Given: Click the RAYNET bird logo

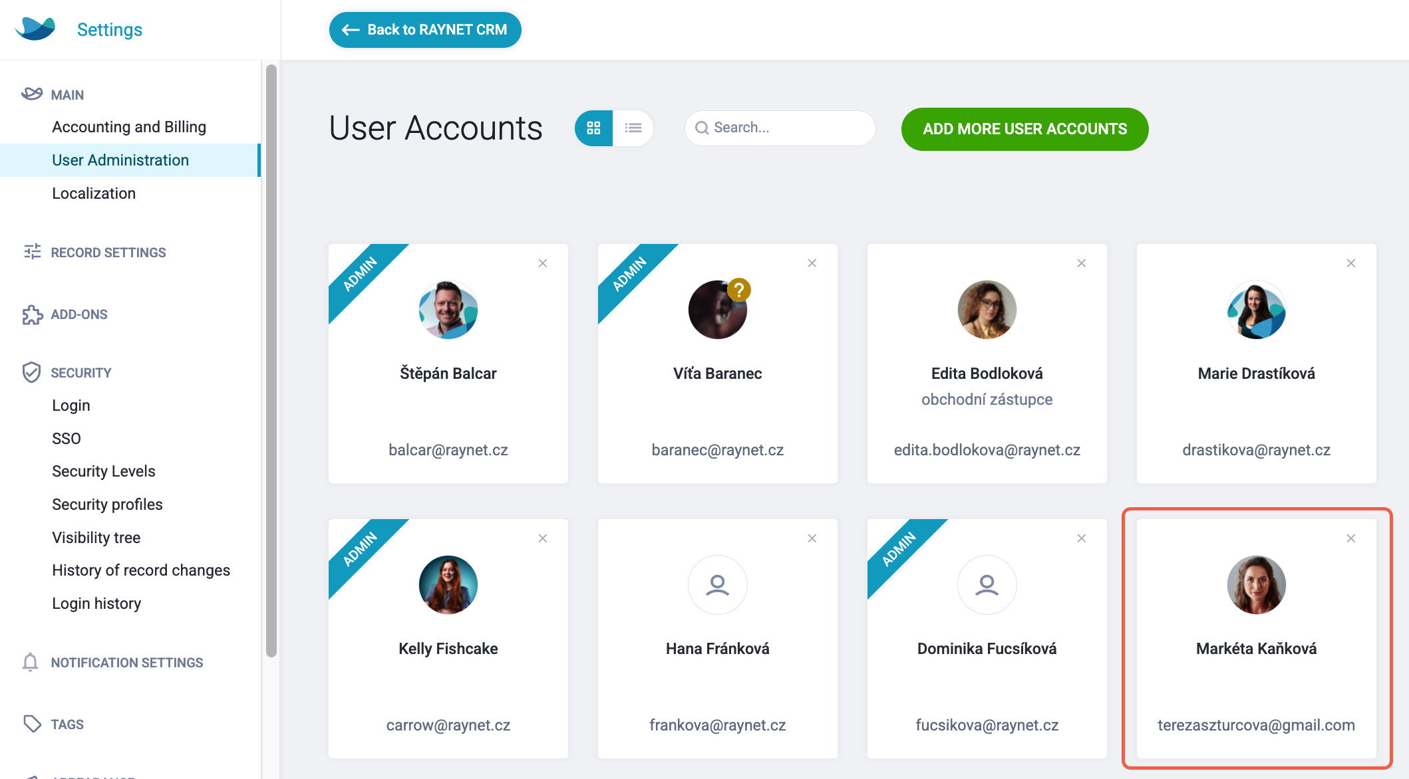Looking at the screenshot, I should (35, 29).
